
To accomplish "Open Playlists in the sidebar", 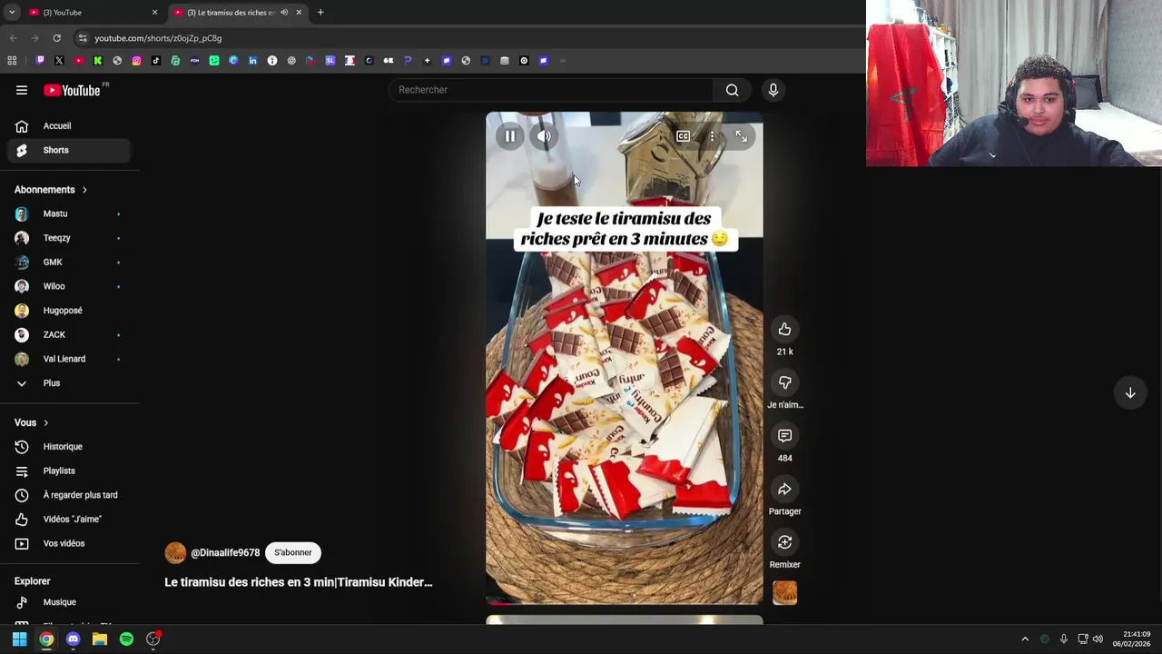I will click(69, 471).
